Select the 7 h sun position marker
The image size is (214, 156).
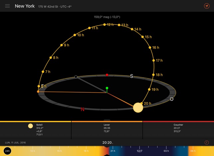[43, 72]
